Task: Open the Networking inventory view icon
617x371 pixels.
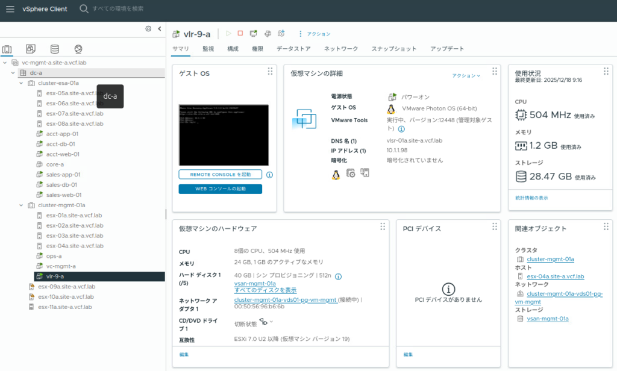Action: 78,49
